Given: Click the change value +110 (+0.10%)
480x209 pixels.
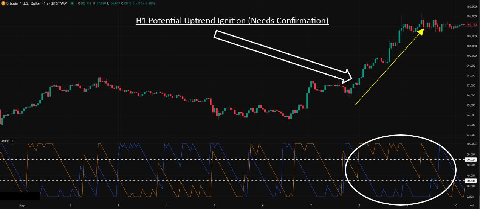Looking at the screenshot, I should point(144,3).
